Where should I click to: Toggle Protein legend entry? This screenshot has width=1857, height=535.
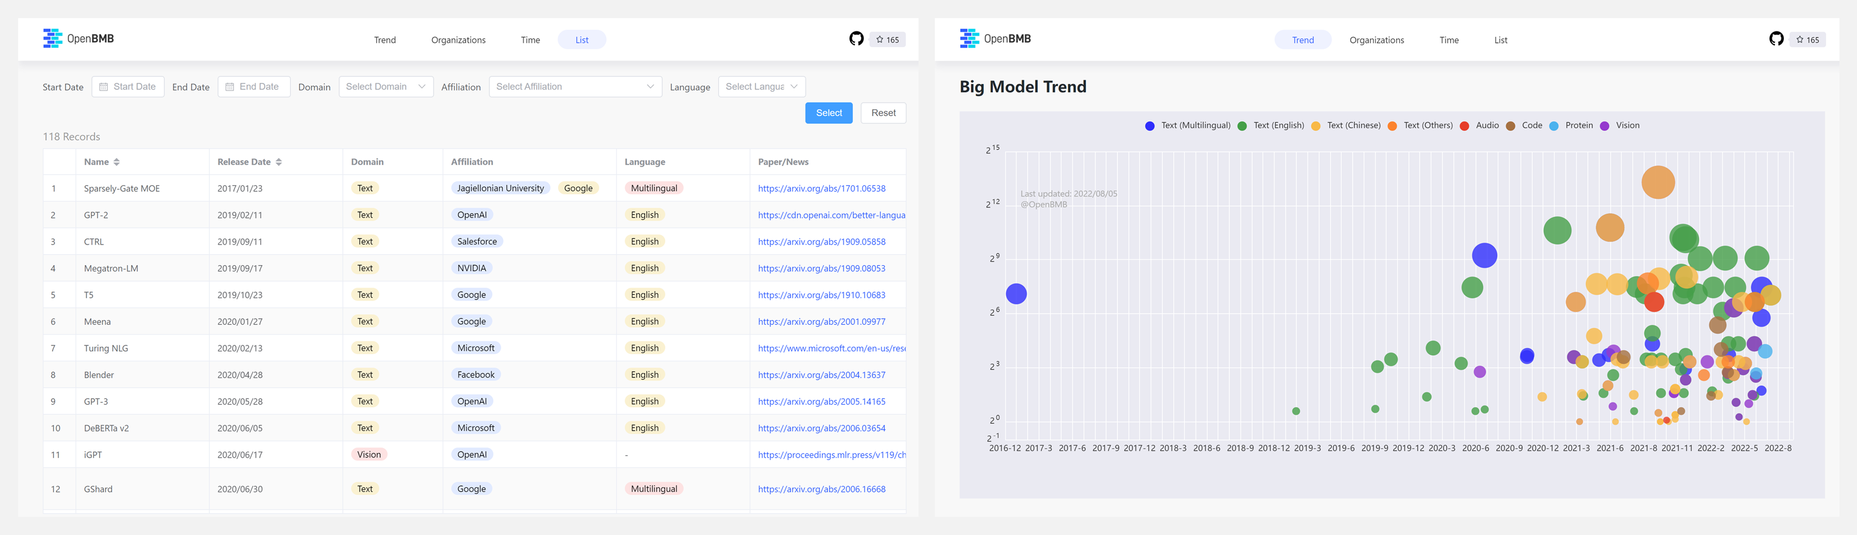pyautogui.click(x=1571, y=126)
